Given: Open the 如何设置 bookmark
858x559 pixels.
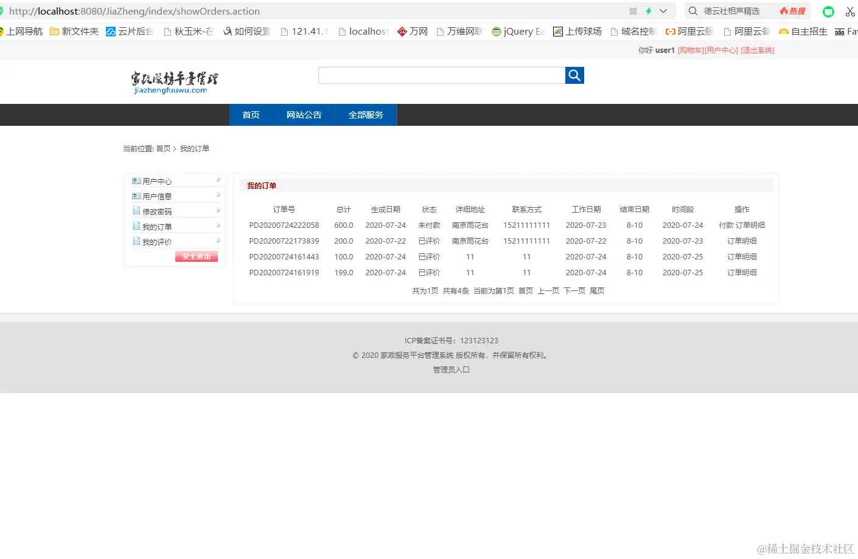Looking at the screenshot, I should pyautogui.click(x=246, y=32).
